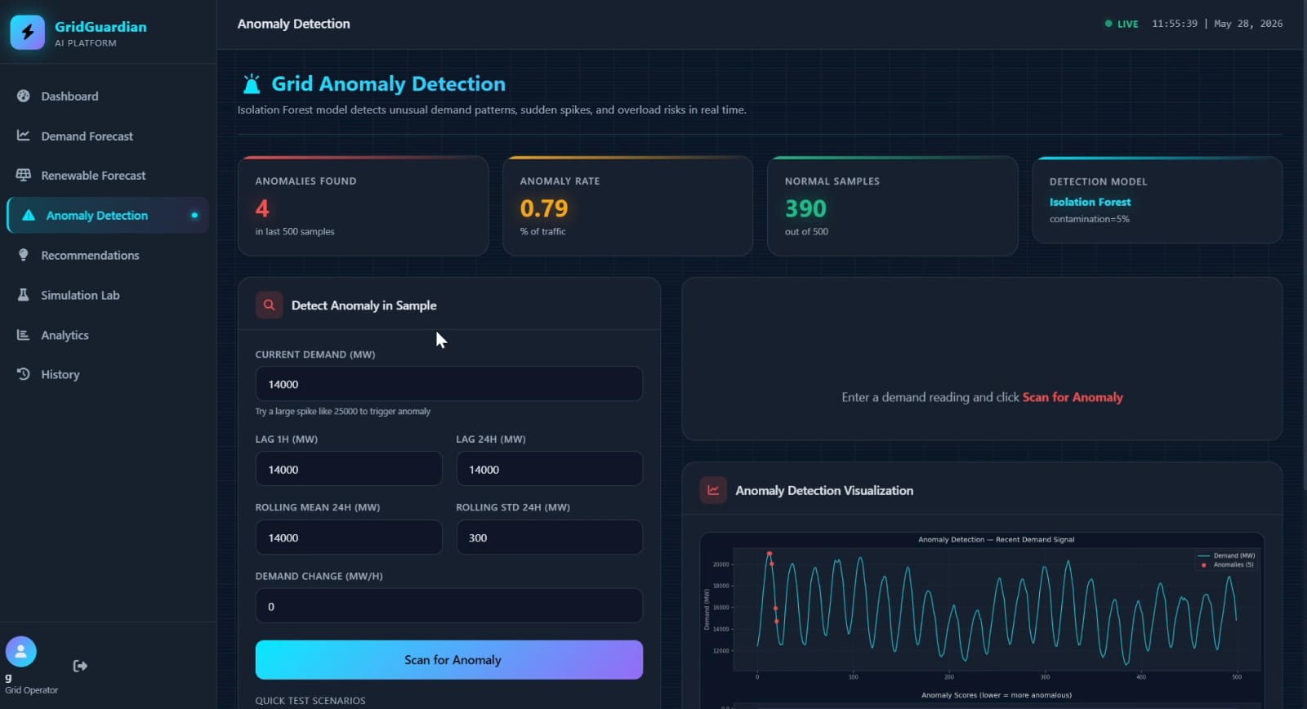This screenshot has width=1307, height=709.
Task: Click the 'in last 500 samples' text
Action: 295,232
